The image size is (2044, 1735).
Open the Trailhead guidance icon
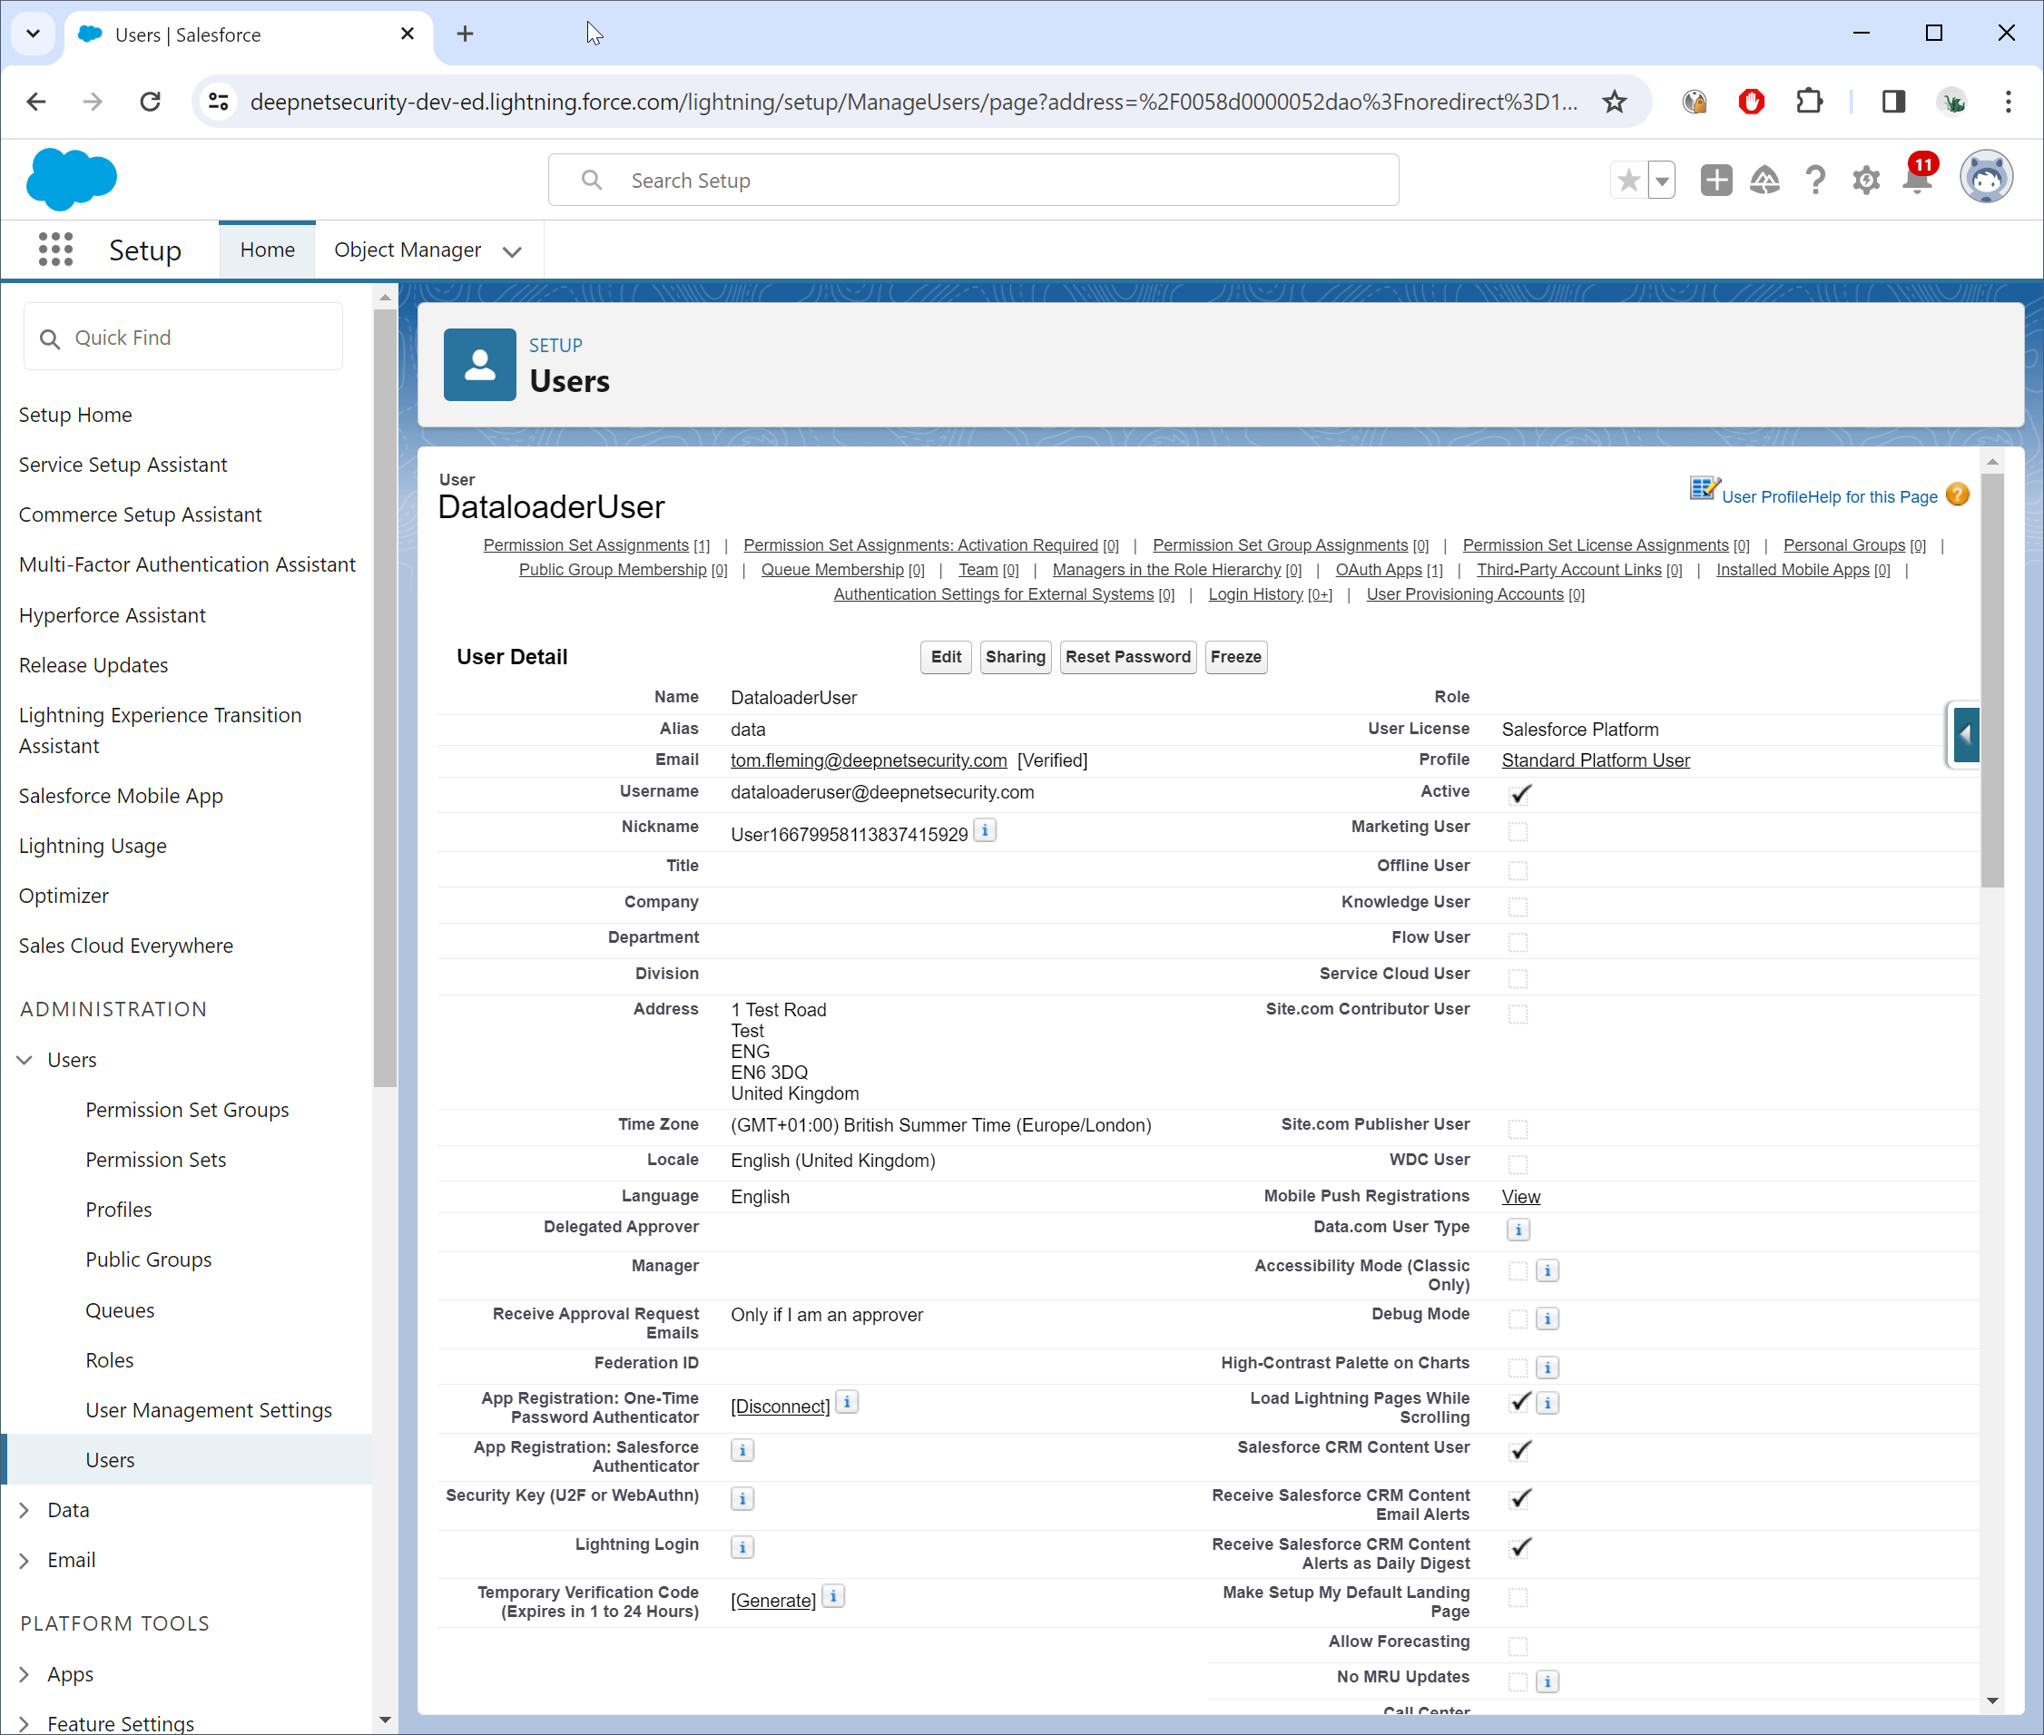point(1764,180)
